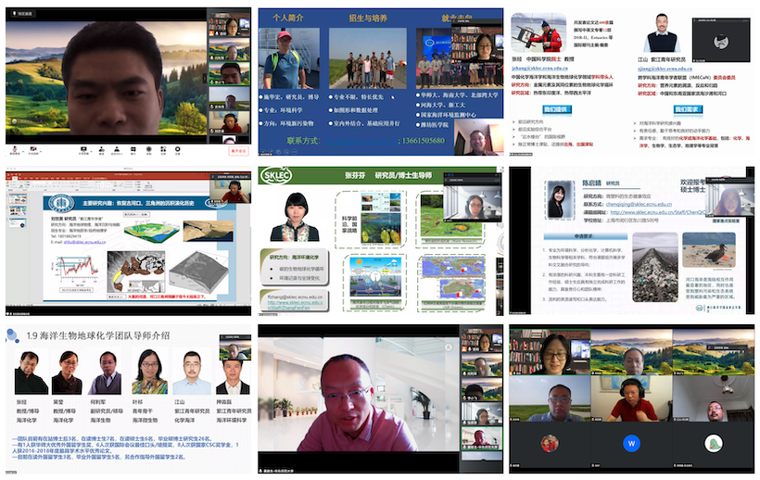Image resolution: width=760 pixels, height=480 pixels.
Task: Select second slide thumbnail in PowerPoint panel
Action: click(17, 210)
